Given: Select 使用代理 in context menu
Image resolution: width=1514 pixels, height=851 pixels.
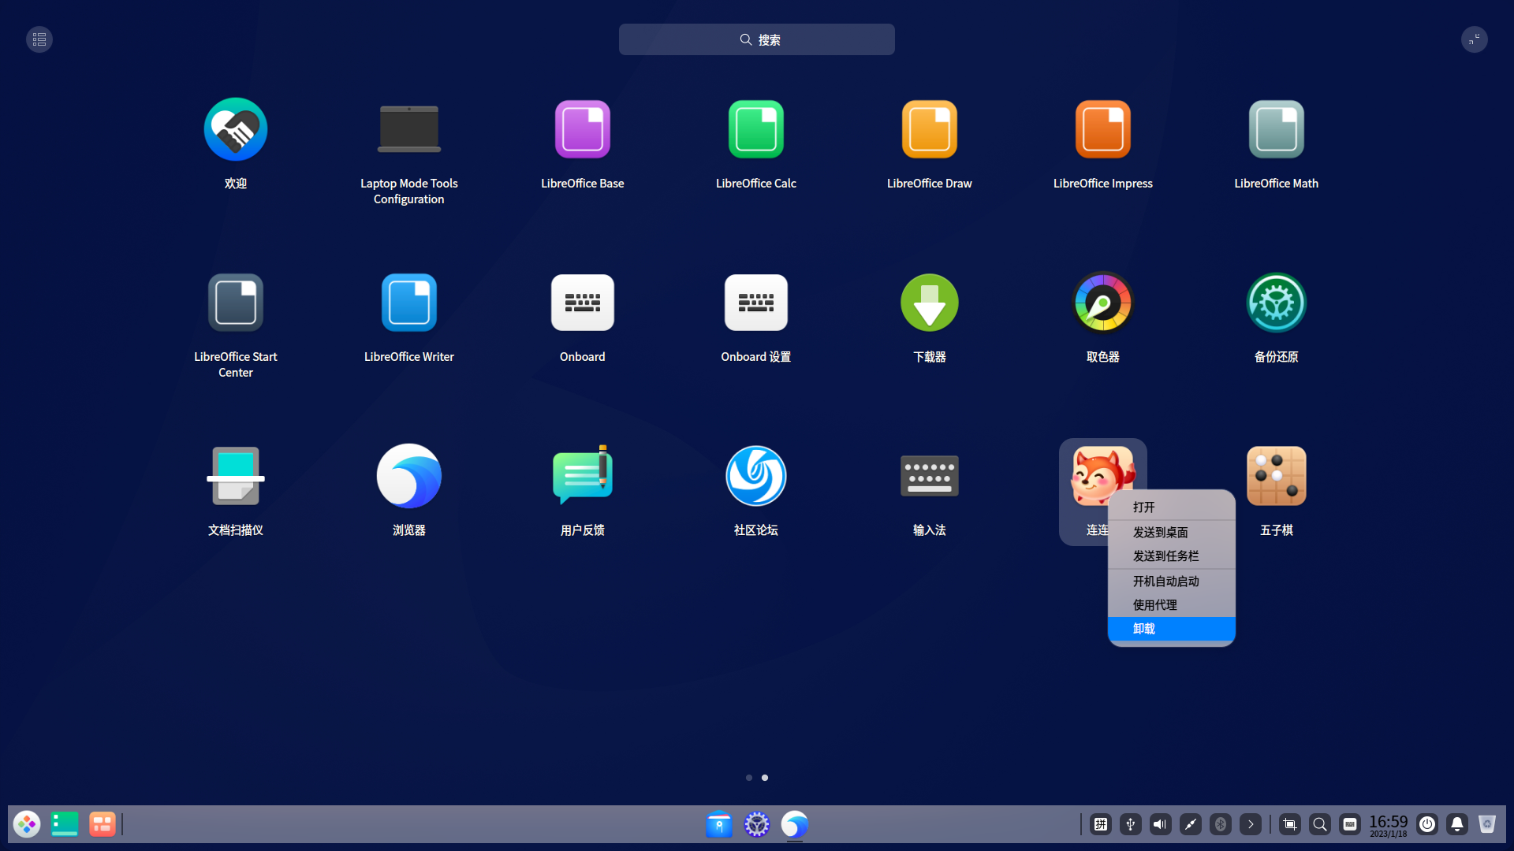Looking at the screenshot, I should point(1171,605).
